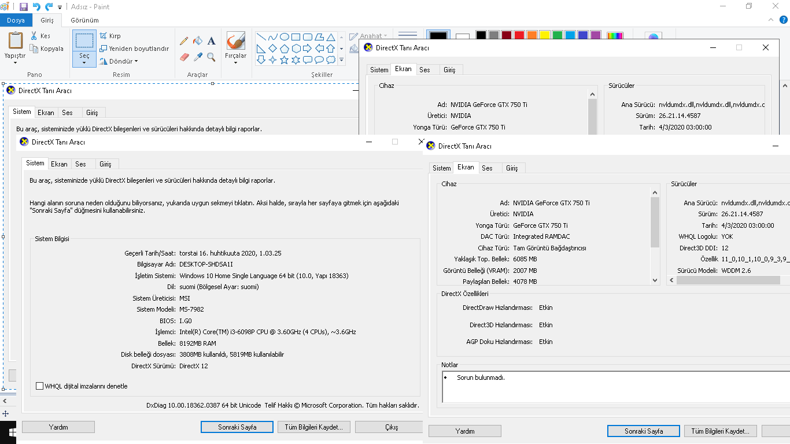Viewport: 790px width, 444px height.
Task: Undo the last action in Paint
Action: [36, 7]
